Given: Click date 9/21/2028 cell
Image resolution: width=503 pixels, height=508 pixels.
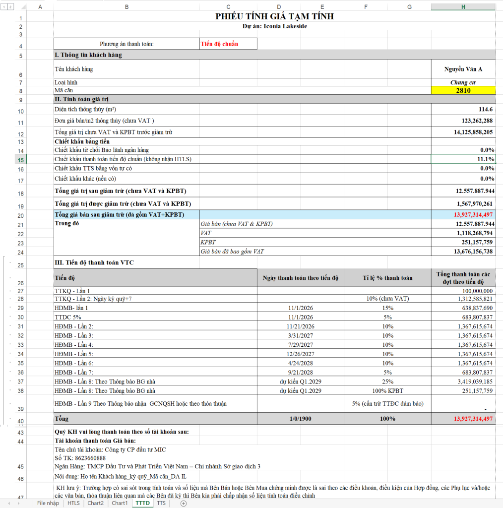Looking at the screenshot, I should tap(301, 372).
